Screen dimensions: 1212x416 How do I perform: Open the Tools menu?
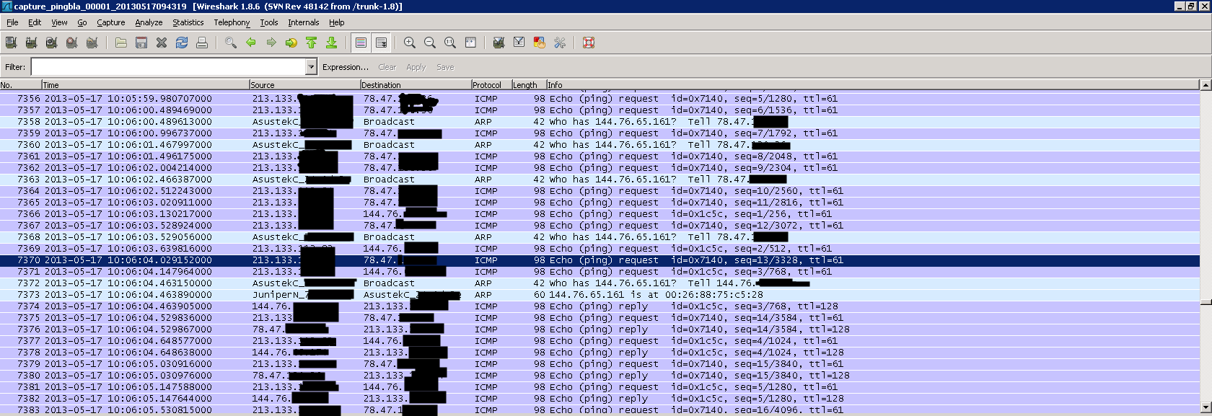(269, 22)
